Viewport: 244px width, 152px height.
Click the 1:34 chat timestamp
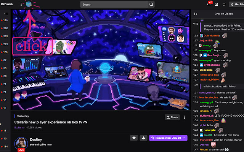point(196,102)
